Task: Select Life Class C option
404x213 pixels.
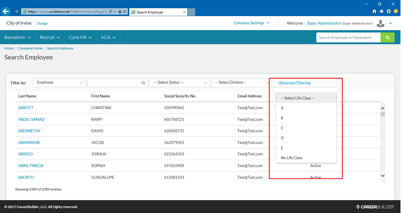Action: [x=306, y=128]
